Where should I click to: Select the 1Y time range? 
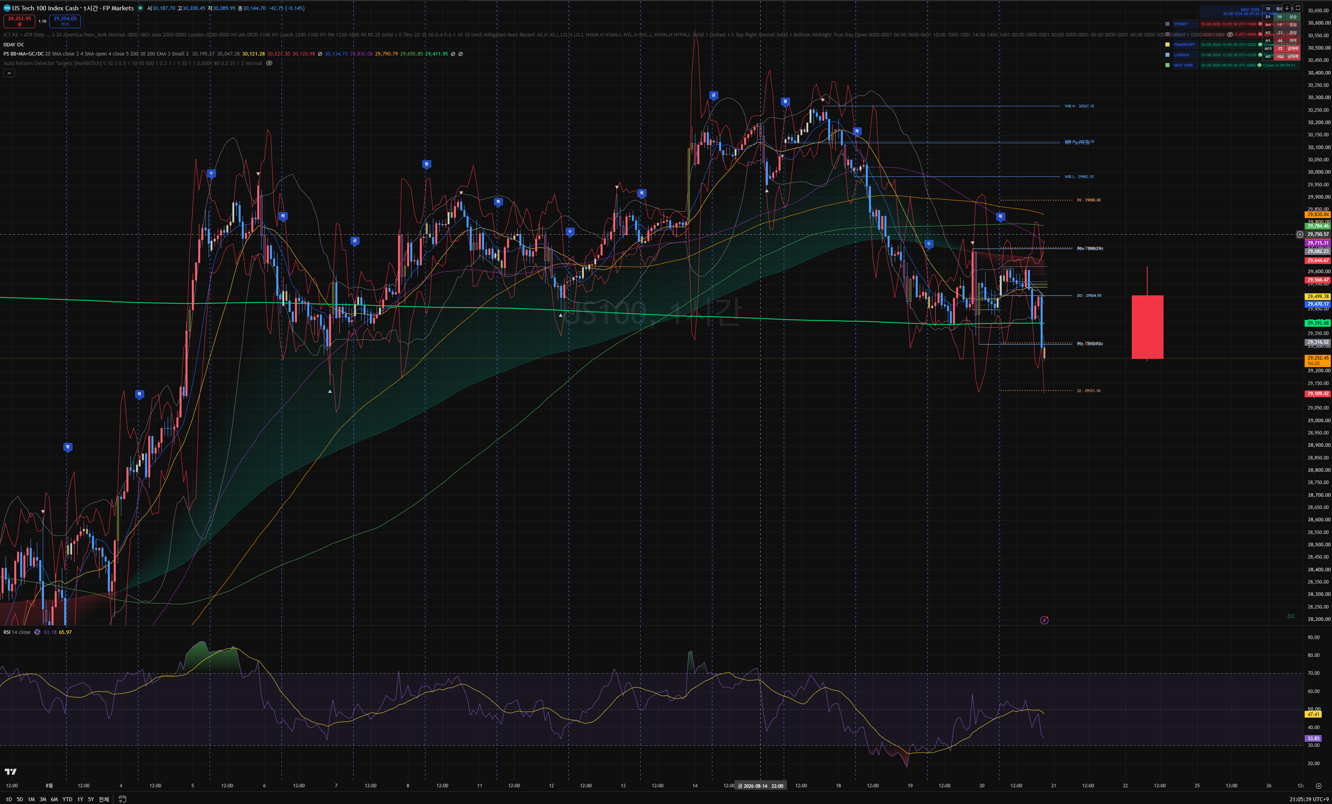80,799
